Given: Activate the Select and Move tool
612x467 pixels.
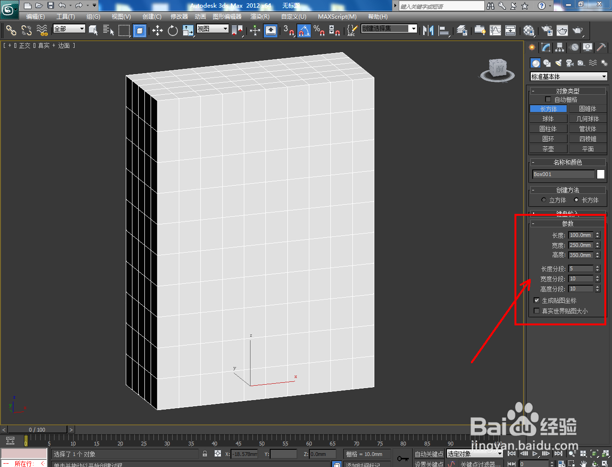Looking at the screenshot, I should [x=157, y=30].
